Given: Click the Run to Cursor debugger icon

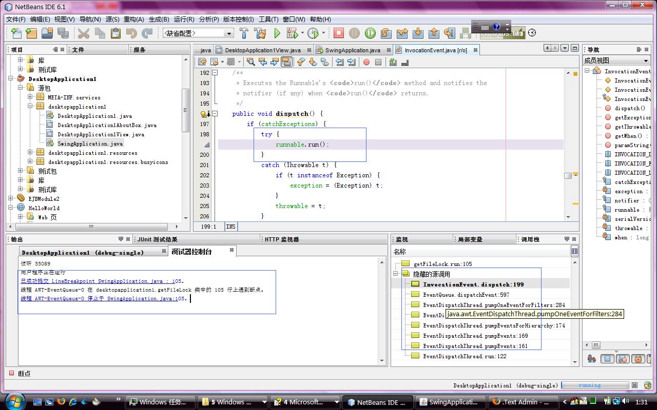Looking at the screenshot, I should click(450, 33).
